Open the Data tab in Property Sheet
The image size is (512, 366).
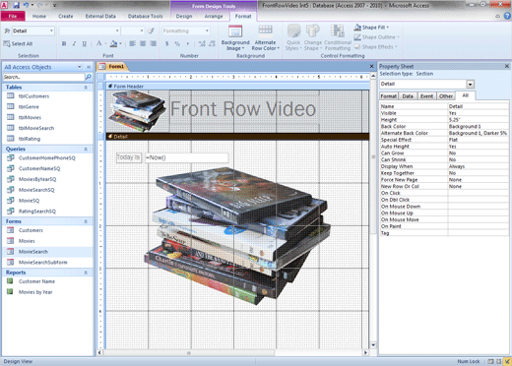[x=408, y=96]
